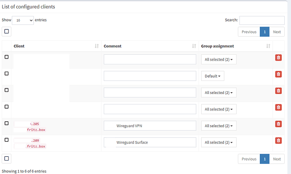The image size is (291, 174).
Task: Click page 1 in the top pagination
Action: click(x=264, y=32)
